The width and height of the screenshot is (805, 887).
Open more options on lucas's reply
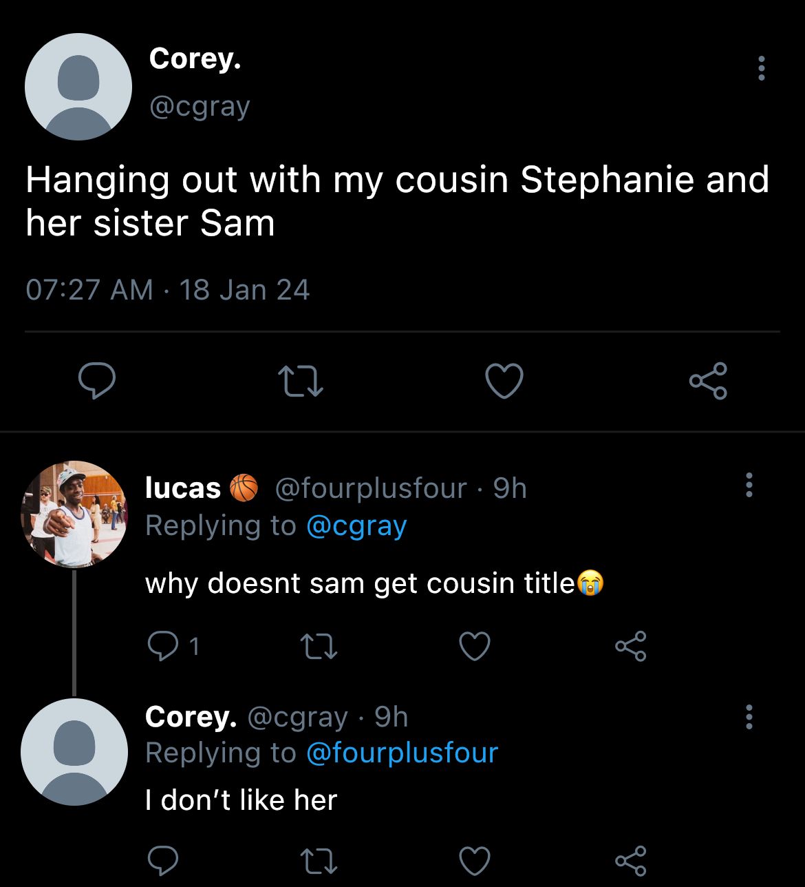tap(749, 485)
